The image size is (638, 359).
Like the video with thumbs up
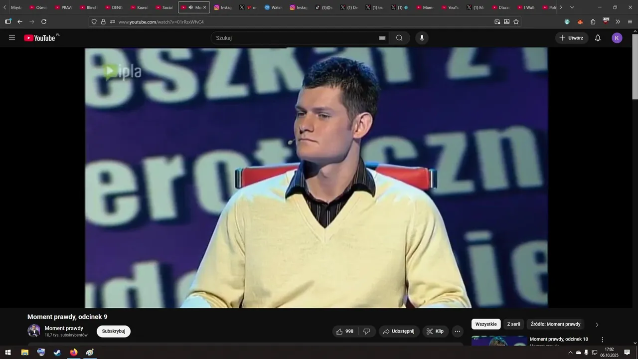pos(345,331)
